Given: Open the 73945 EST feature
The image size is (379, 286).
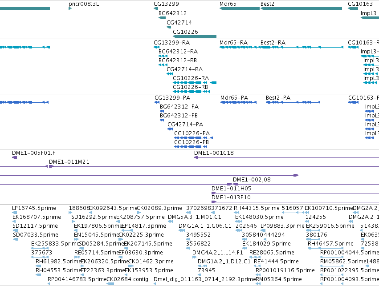Looking at the screenshot, I should 200,275.
